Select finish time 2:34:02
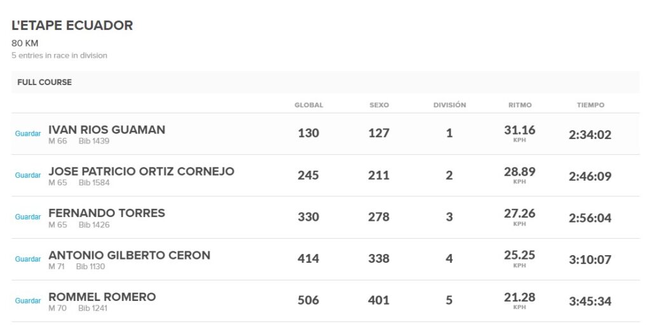This screenshot has height=332, width=651. [x=590, y=135]
